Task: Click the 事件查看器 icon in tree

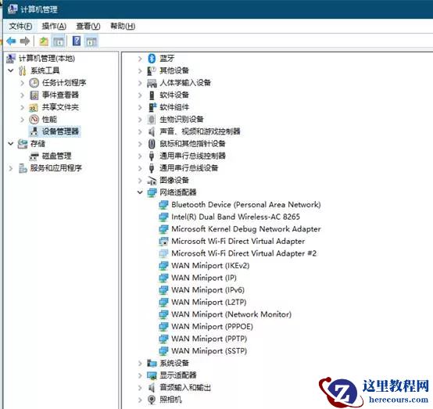Action: click(34, 95)
